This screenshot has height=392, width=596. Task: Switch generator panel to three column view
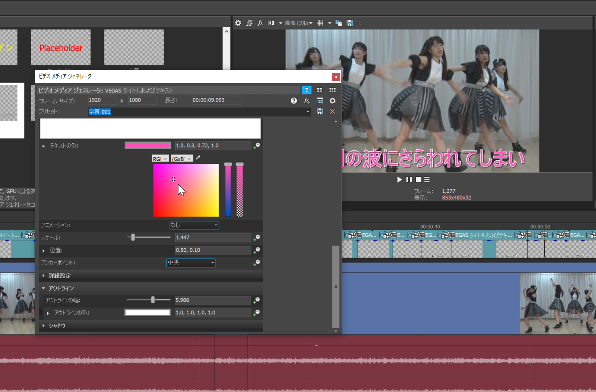coord(332,90)
